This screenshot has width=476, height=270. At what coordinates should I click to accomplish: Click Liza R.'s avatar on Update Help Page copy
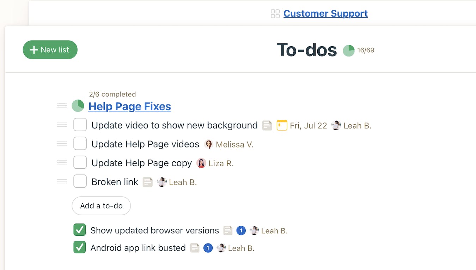(201, 163)
